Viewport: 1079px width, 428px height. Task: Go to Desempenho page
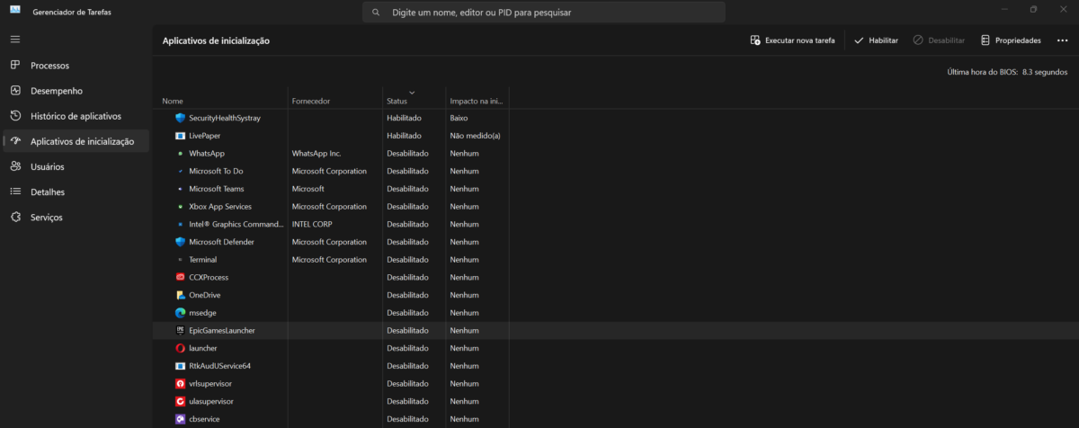[x=76, y=91]
